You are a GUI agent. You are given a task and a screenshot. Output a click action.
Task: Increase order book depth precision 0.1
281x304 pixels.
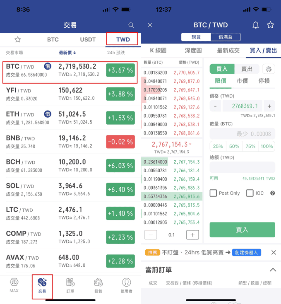[x=192, y=235]
